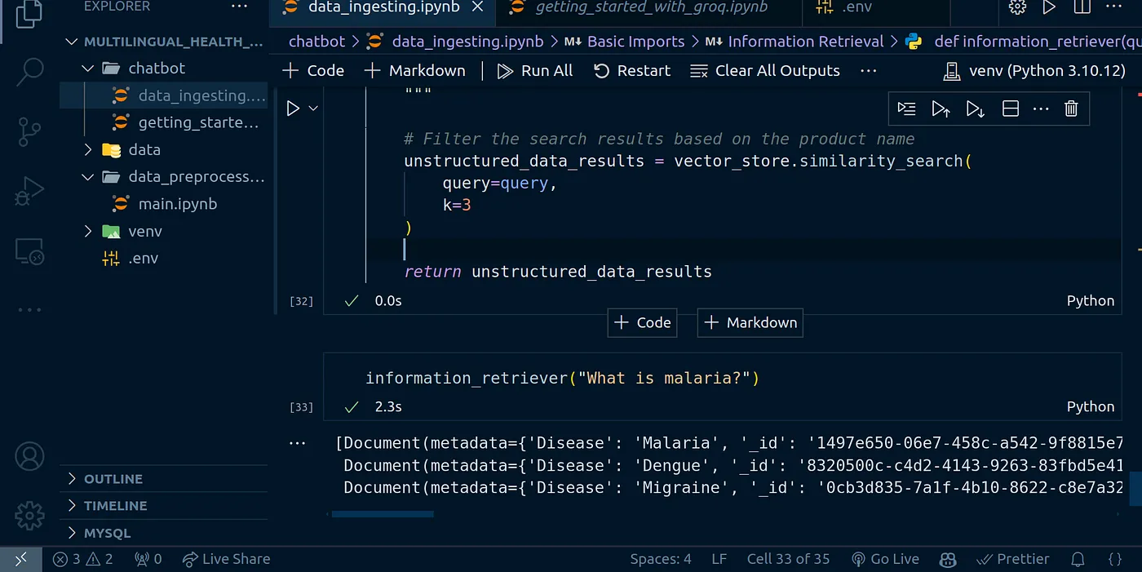The image size is (1142, 572).
Task: Click the Delete Cell trash icon
Action: (1071, 109)
